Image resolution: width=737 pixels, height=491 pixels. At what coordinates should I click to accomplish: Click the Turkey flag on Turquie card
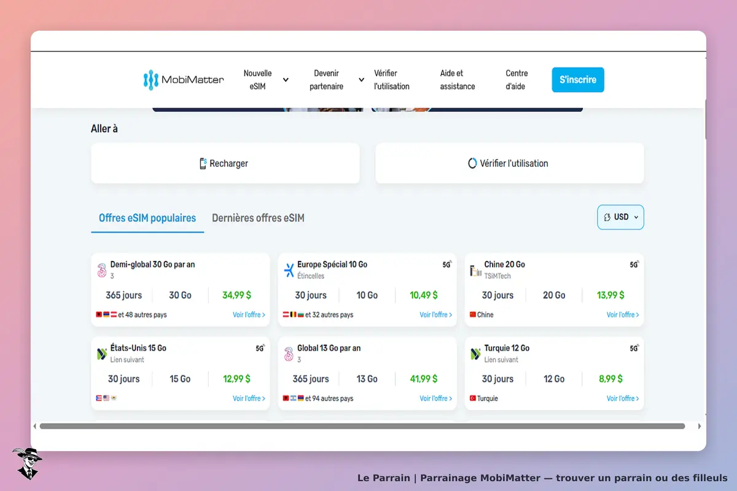click(x=473, y=398)
